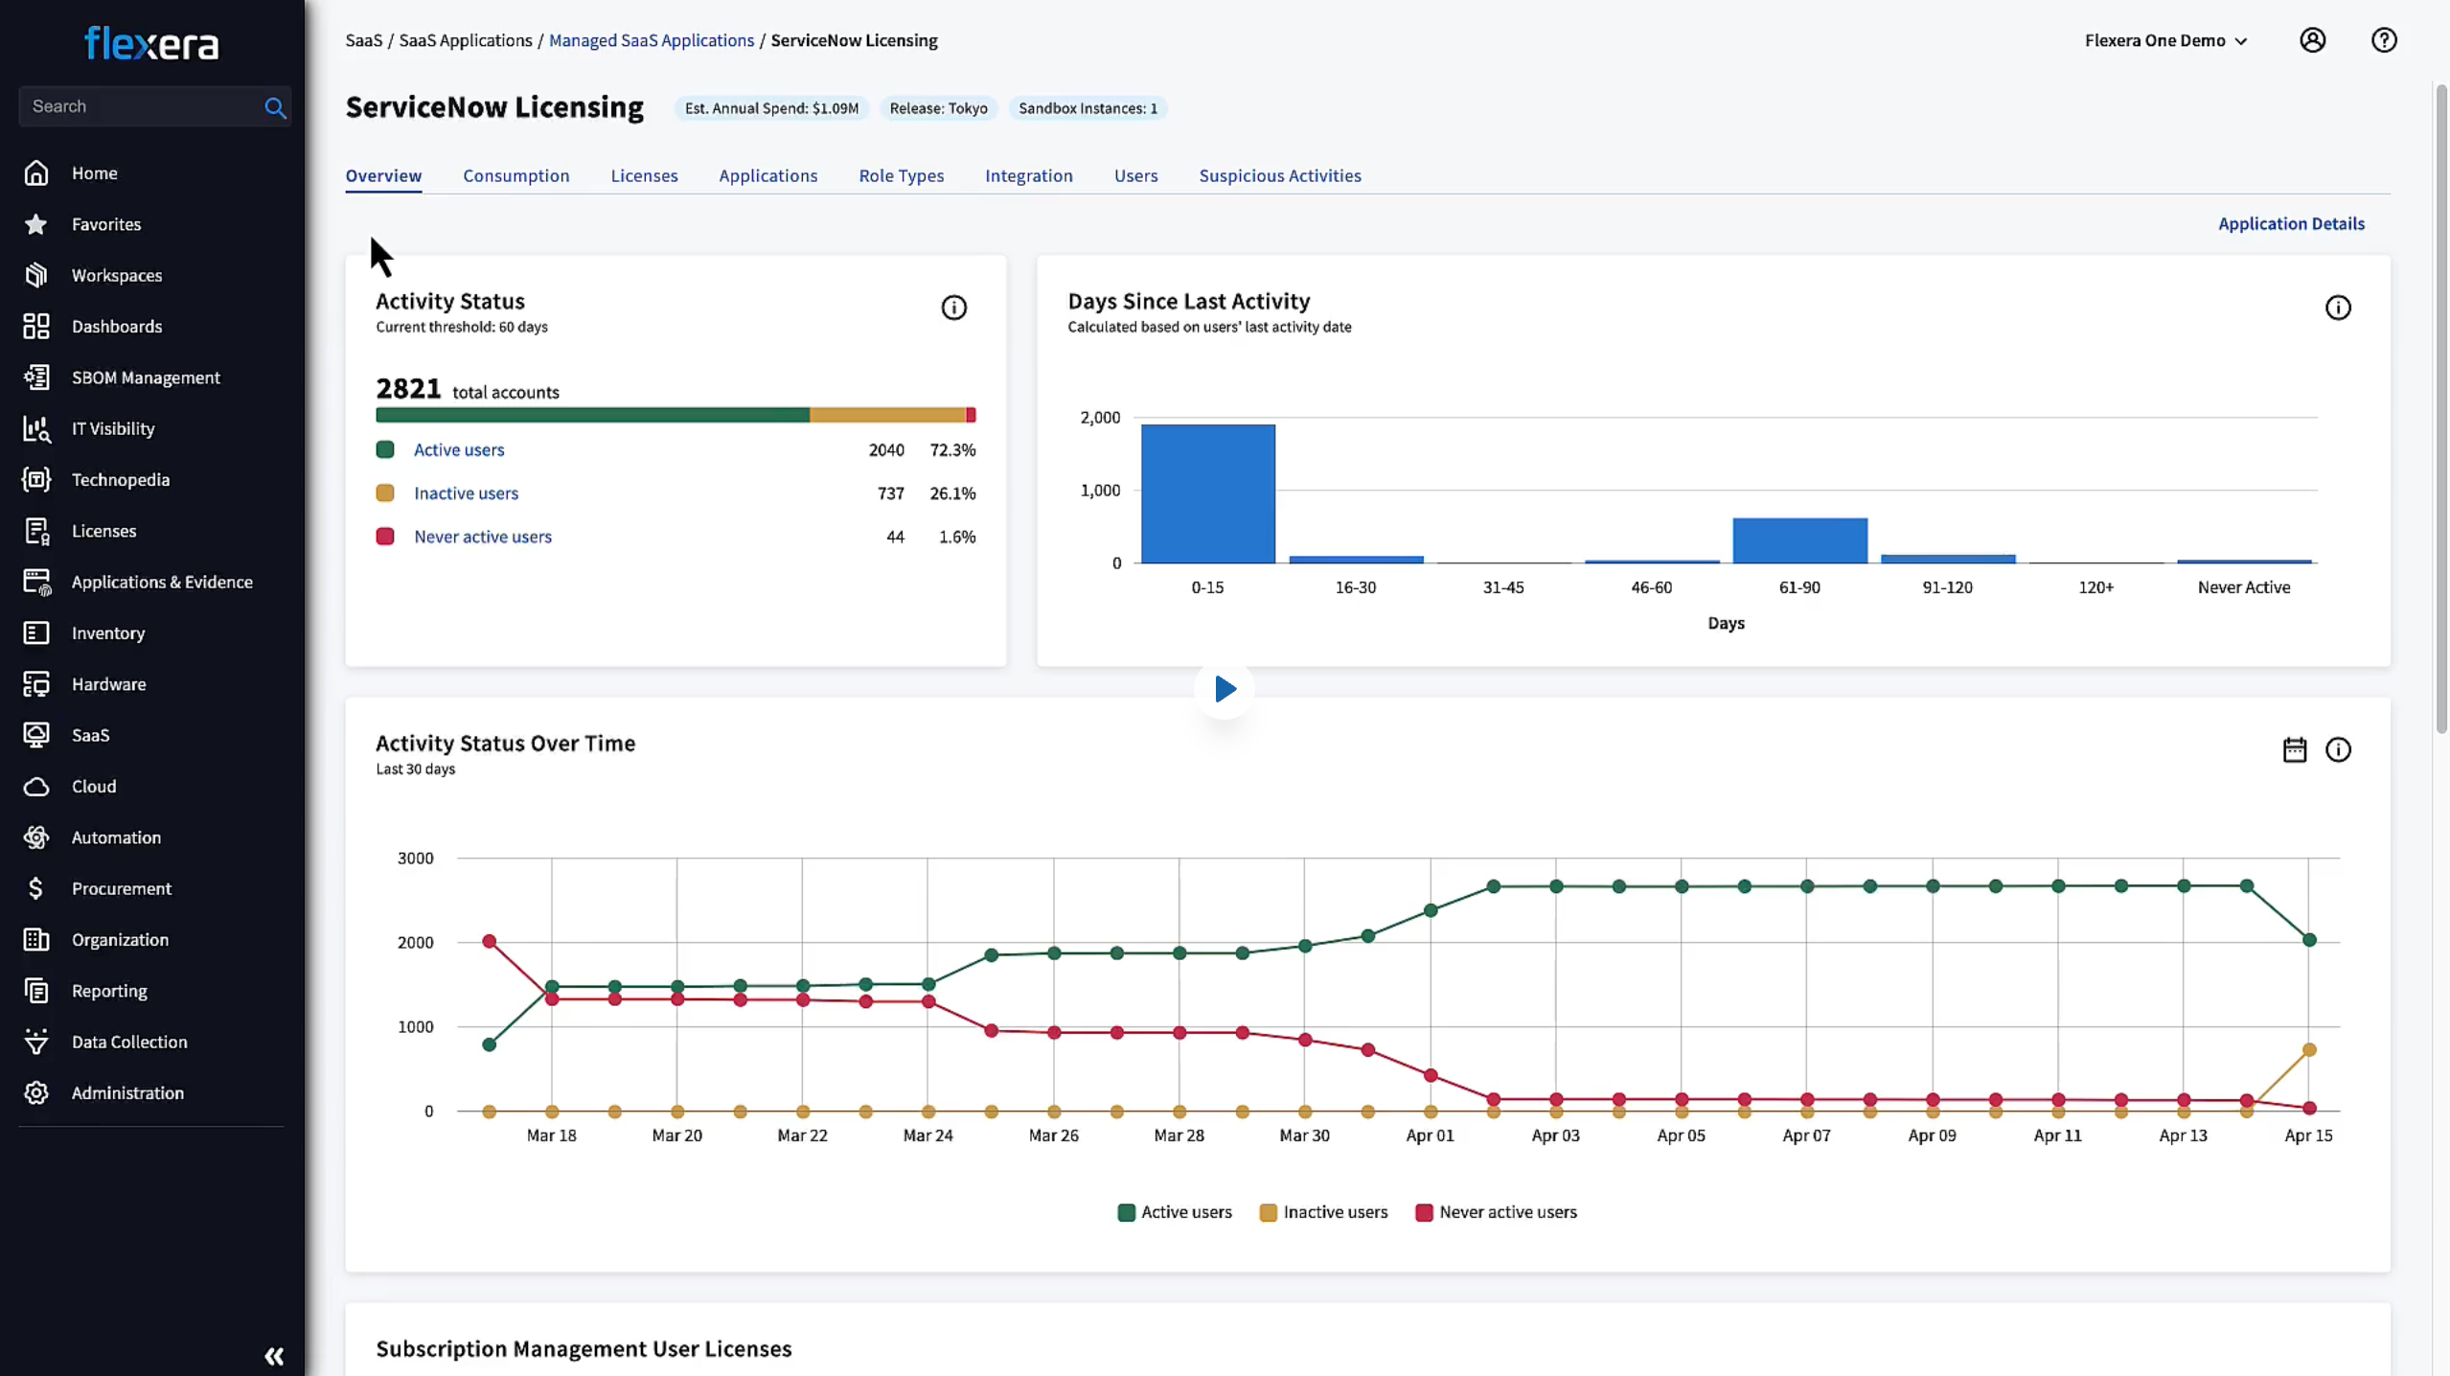
Task: Click the Application Details link
Action: [2290, 223]
